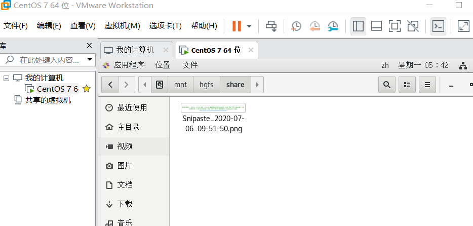
Task: Open the 查看(V) menu
Action: click(83, 26)
